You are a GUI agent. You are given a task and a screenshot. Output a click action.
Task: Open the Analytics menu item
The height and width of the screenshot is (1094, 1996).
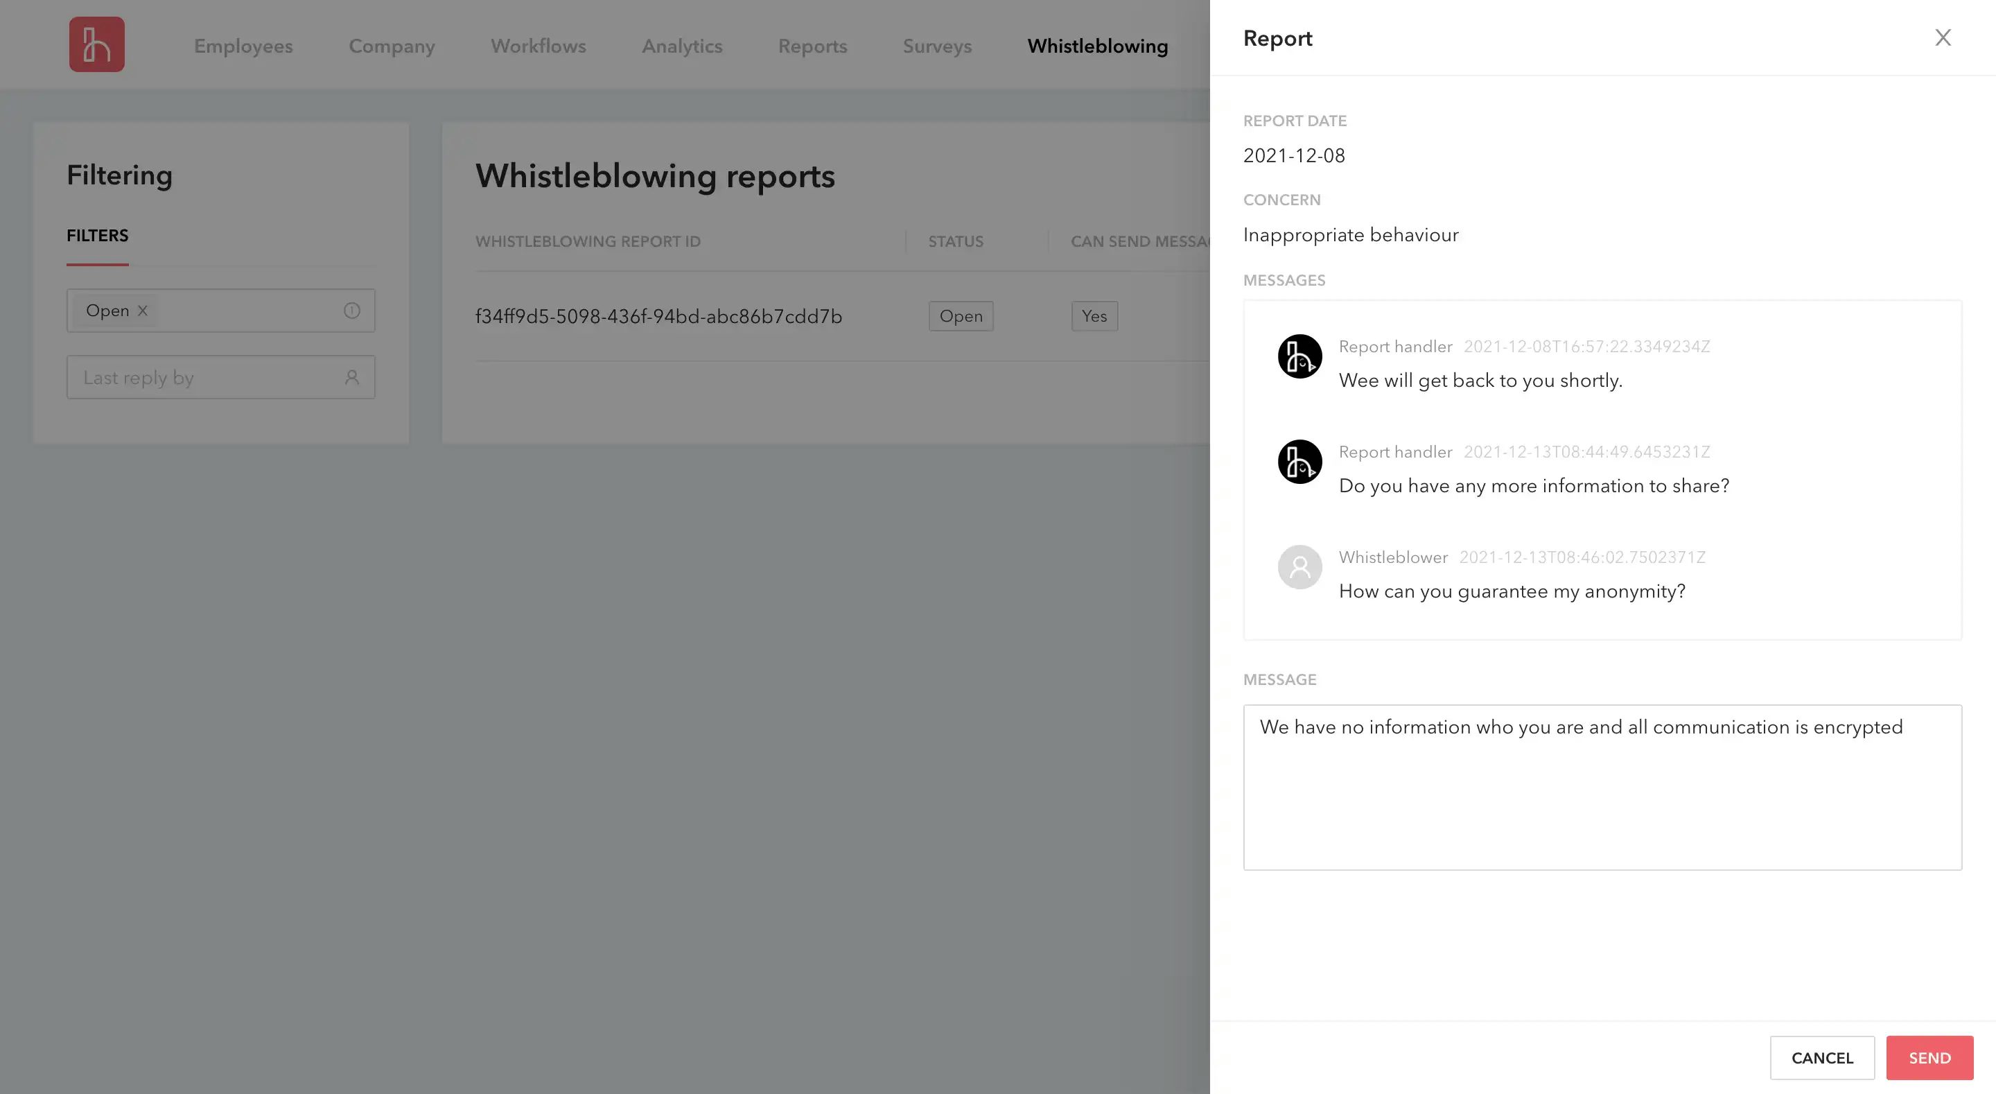tap(682, 46)
